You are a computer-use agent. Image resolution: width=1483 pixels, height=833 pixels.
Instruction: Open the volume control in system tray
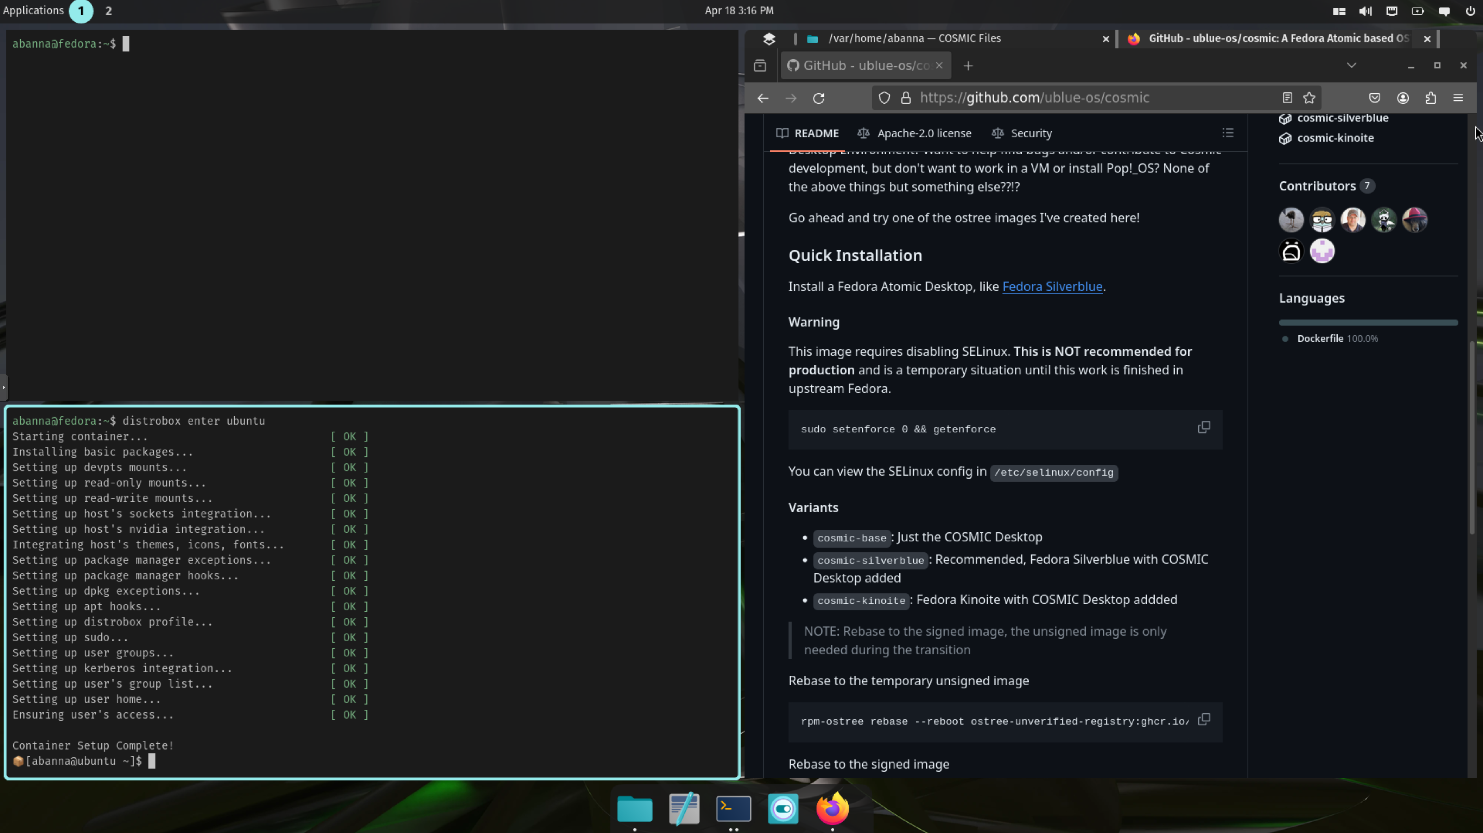(1365, 11)
